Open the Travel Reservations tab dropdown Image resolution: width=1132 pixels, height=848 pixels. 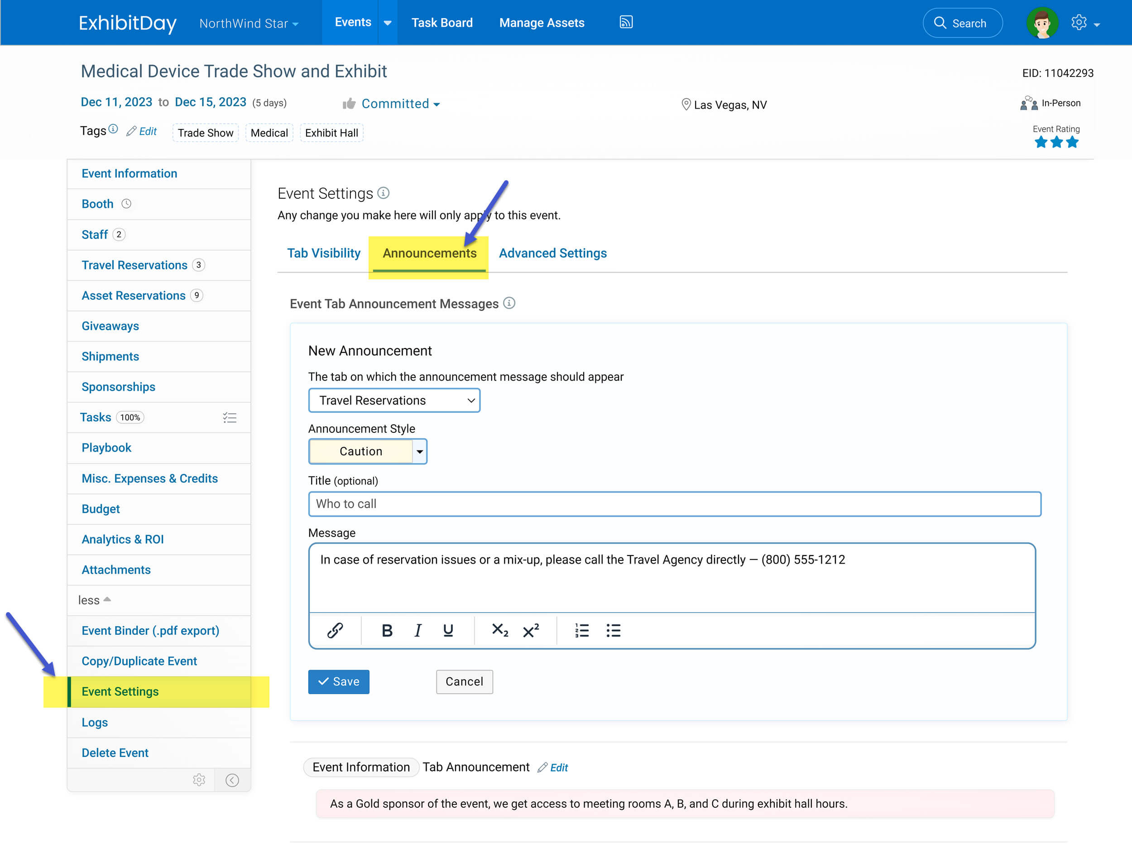coord(394,400)
